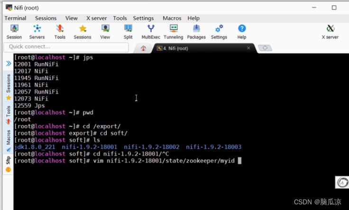Click the Servers toolbar icon
Image resolution: width=349 pixels, height=210 pixels.
(37, 32)
